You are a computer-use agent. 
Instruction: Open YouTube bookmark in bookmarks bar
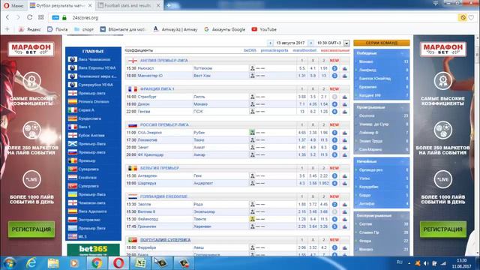pos(264,29)
